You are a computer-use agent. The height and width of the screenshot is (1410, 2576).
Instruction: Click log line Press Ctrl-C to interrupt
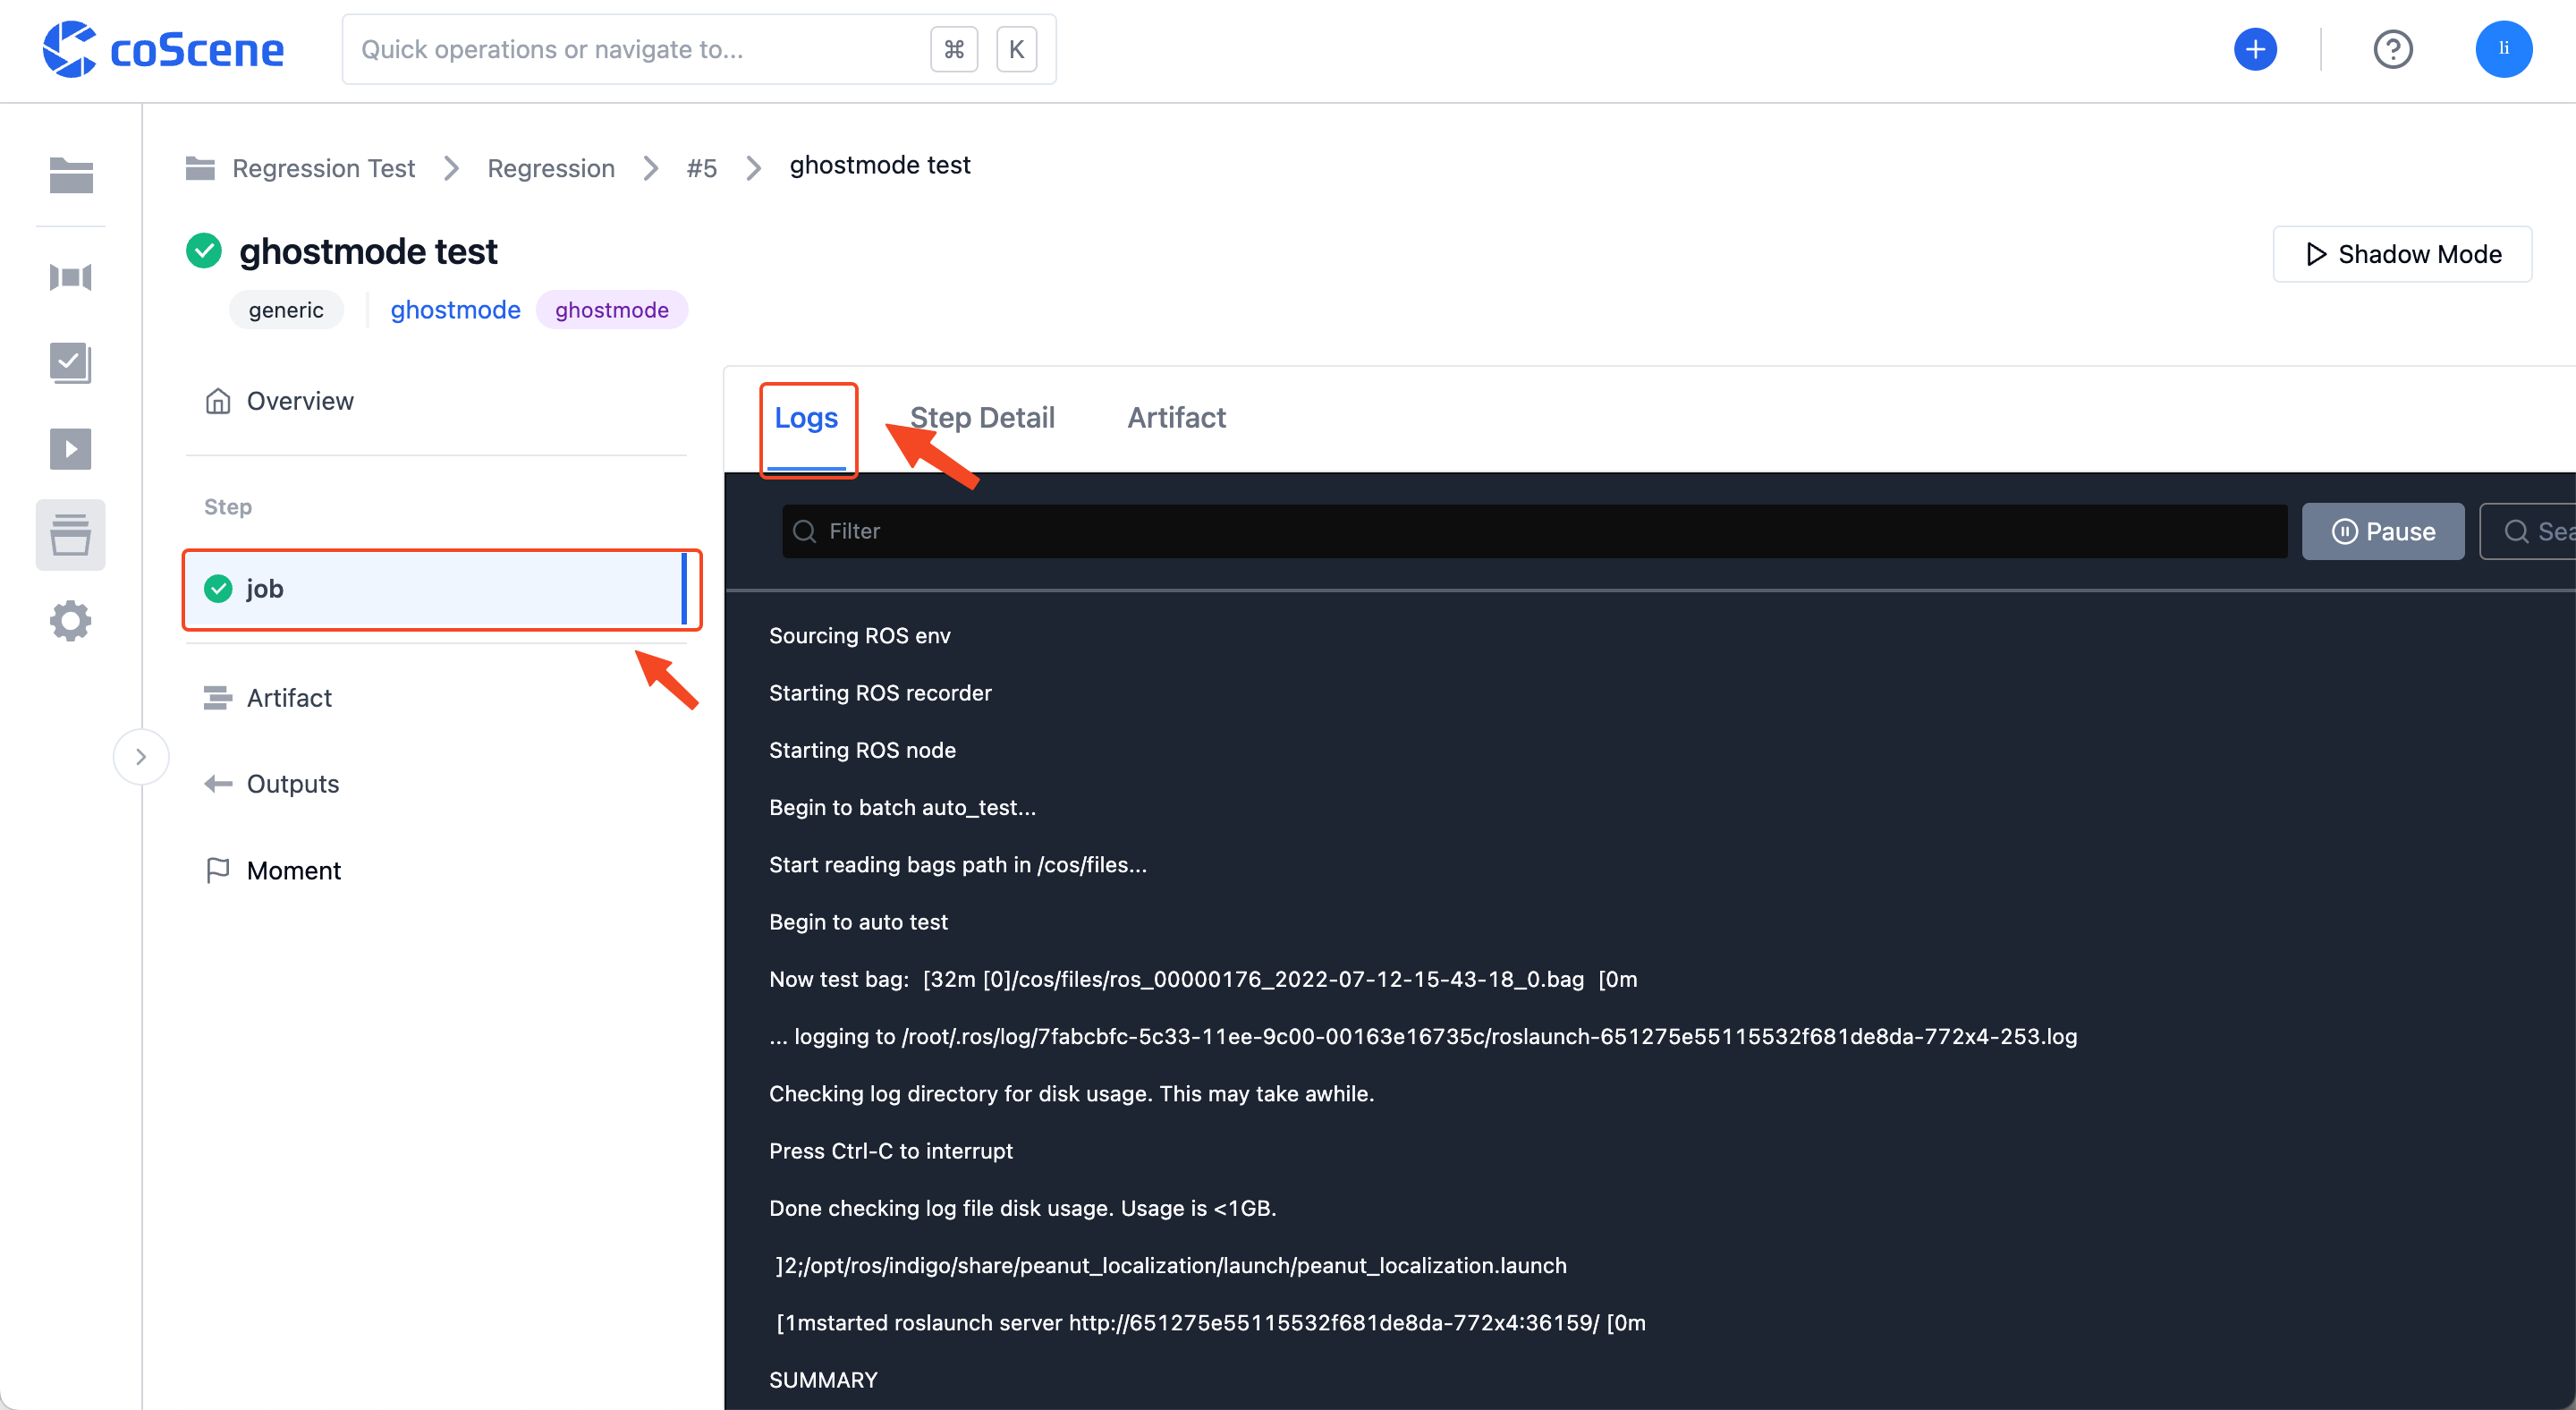891,1151
